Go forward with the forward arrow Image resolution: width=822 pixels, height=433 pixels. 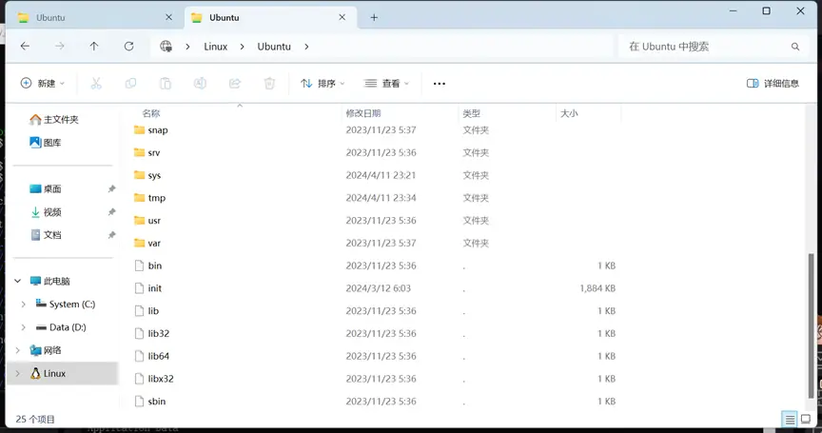[x=60, y=46]
